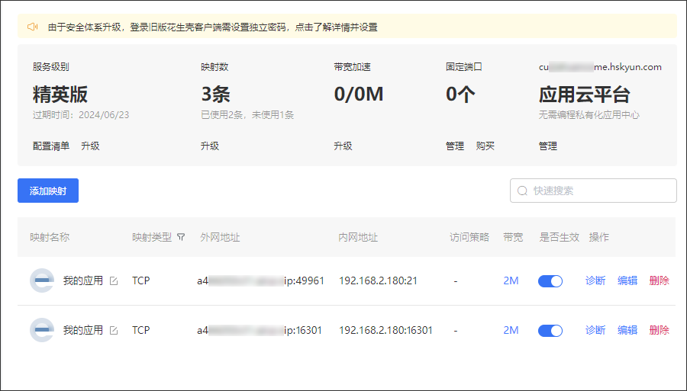Rename first 我的应用 via pencil icon
Viewport: 687px width, 391px height.
114,280
